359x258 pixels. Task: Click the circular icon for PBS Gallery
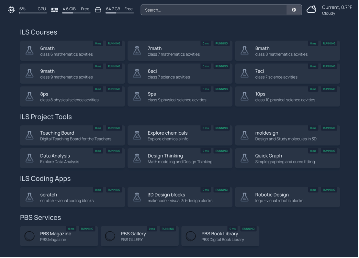click(x=110, y=236)
